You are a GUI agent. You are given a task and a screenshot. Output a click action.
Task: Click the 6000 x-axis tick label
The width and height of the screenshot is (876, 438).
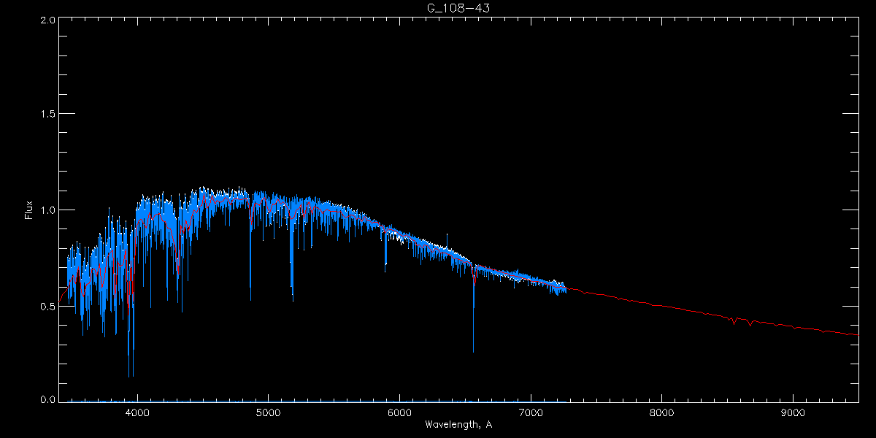point(399,412)
